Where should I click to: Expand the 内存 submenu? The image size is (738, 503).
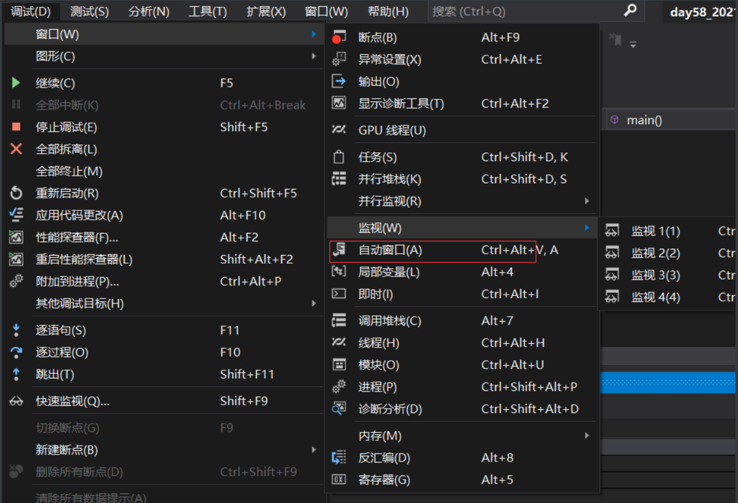pos(586,435)
